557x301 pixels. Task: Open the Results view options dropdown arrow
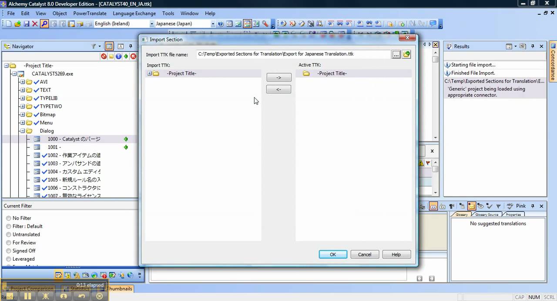coord(516,47)
